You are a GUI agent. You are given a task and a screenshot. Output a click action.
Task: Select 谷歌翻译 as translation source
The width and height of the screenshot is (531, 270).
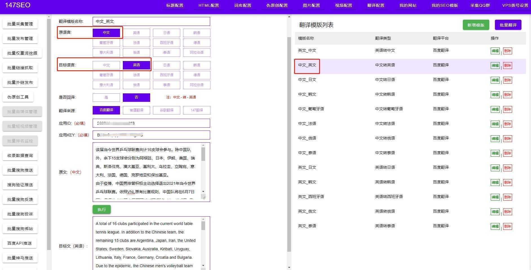166,110
